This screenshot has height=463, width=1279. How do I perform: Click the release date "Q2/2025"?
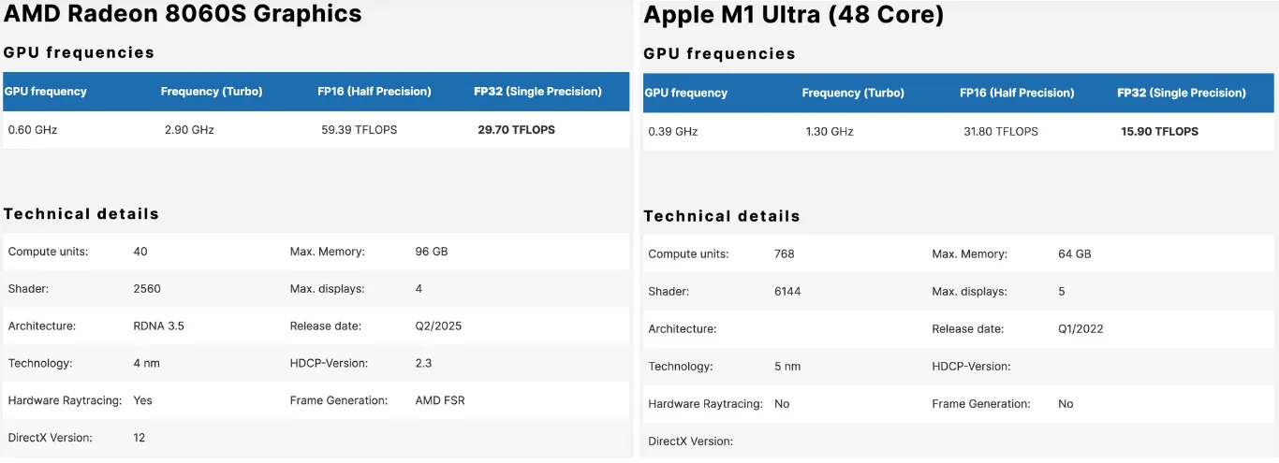pyautogui.click(x=439, y=326)
